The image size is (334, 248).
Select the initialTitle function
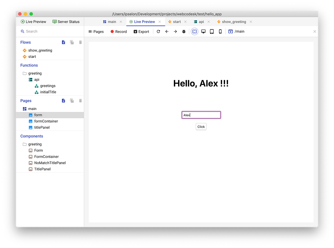pos(48,92)
